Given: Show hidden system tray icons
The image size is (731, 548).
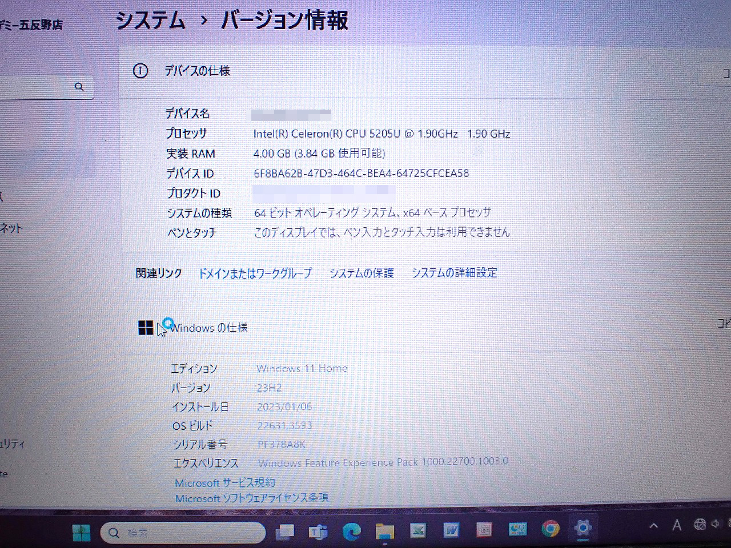Looking at the screenshot, I should (654, 526).
